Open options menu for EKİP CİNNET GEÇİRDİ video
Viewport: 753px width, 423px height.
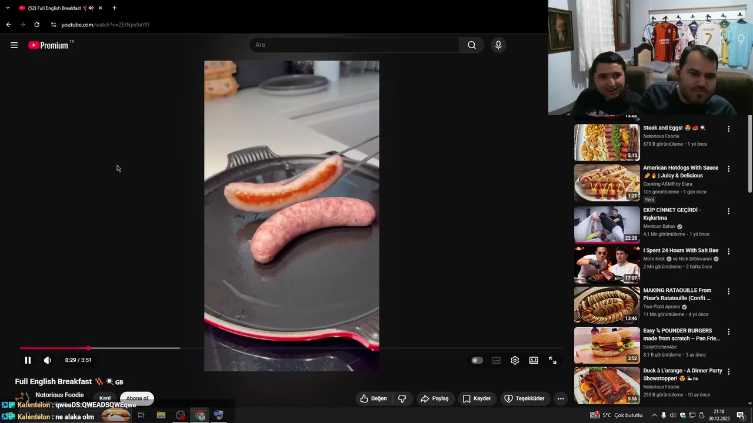click(728, 211)
